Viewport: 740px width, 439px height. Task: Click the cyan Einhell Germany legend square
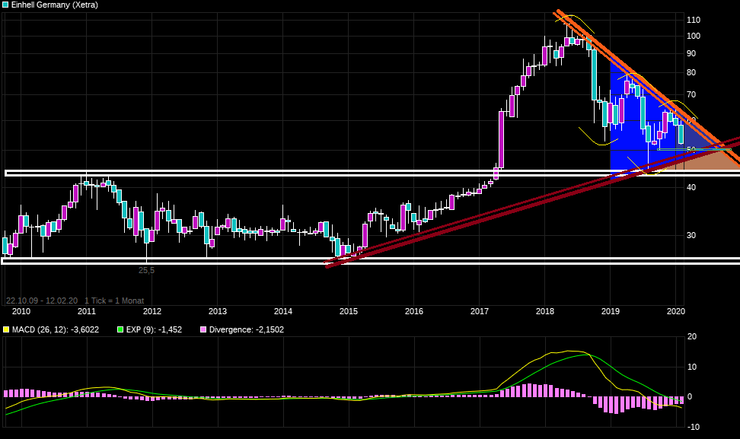[x=6, y=5]
